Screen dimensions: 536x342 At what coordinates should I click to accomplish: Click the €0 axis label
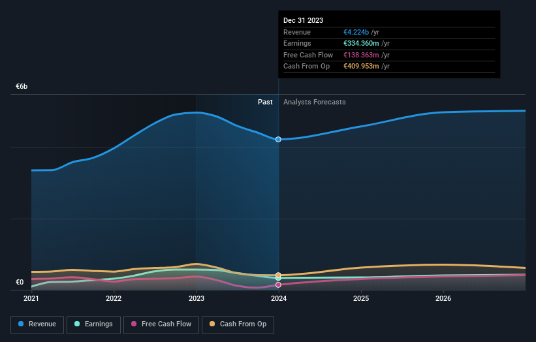20,282
